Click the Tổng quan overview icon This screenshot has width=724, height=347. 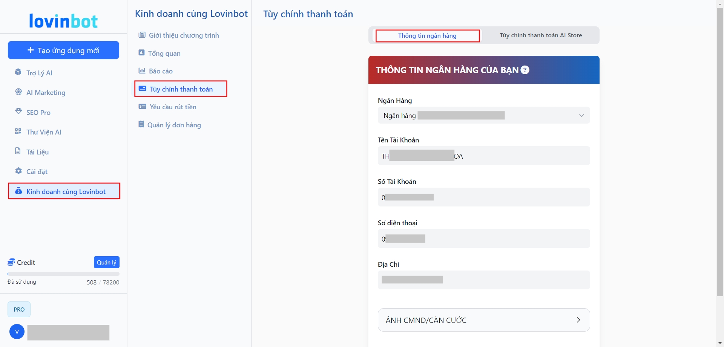141,53
